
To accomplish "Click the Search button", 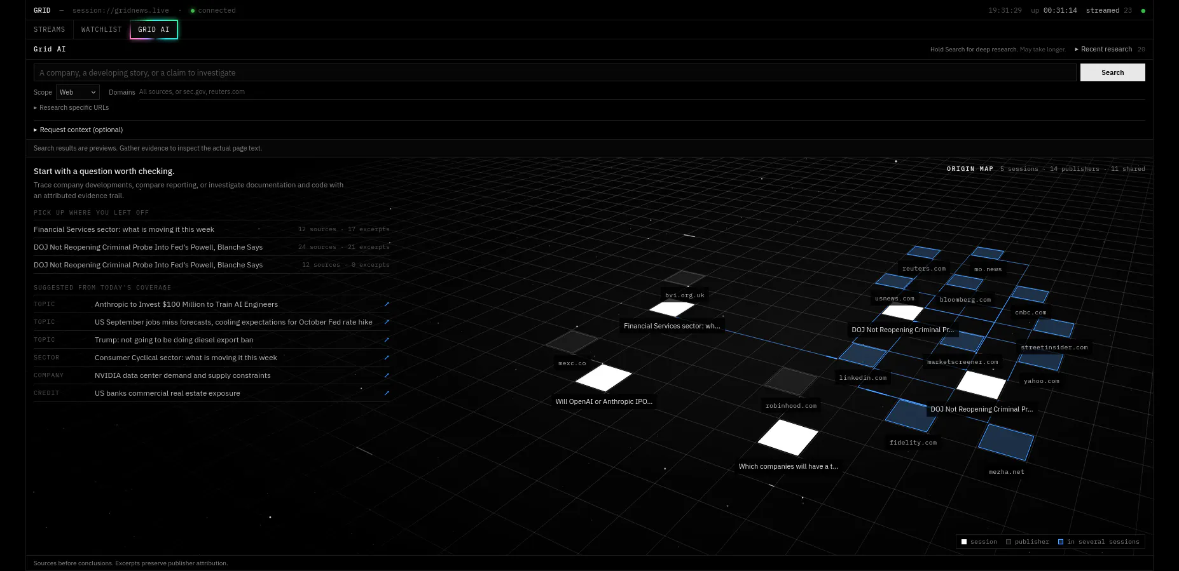I will [1113, 72].
